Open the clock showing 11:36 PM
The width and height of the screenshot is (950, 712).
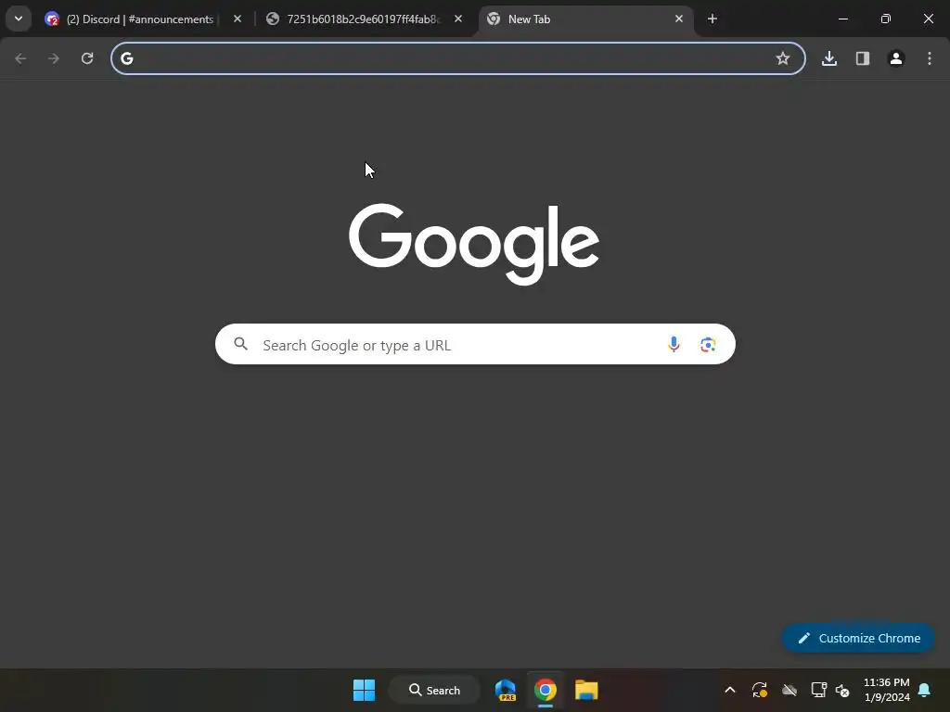pos(886,690)
